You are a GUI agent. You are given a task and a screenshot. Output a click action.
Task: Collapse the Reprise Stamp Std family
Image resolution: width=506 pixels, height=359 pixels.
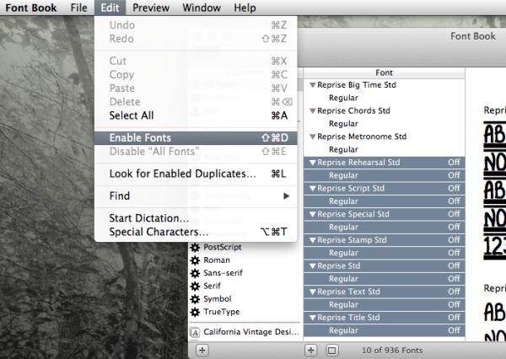(x=312, y=240)
